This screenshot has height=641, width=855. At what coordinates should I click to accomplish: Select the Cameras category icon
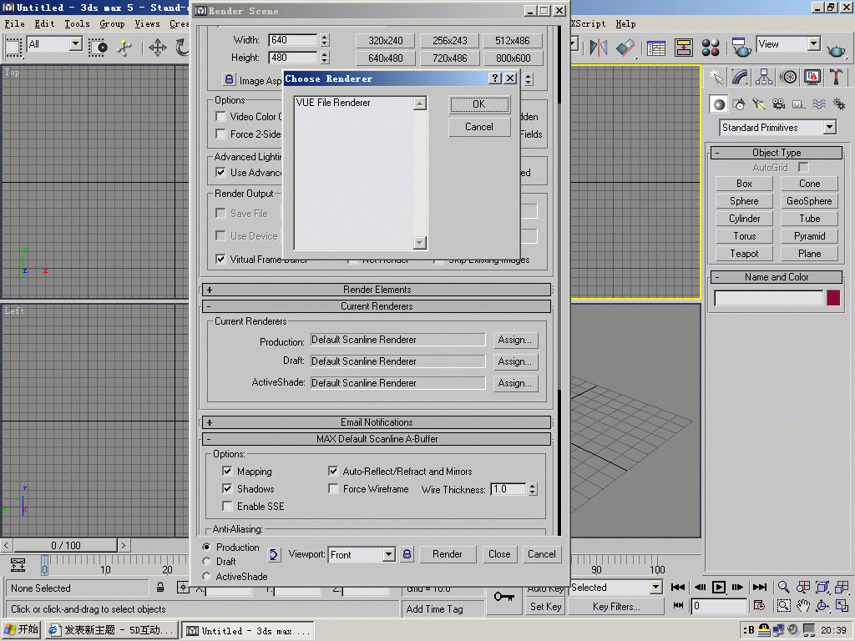click(779, 104)
